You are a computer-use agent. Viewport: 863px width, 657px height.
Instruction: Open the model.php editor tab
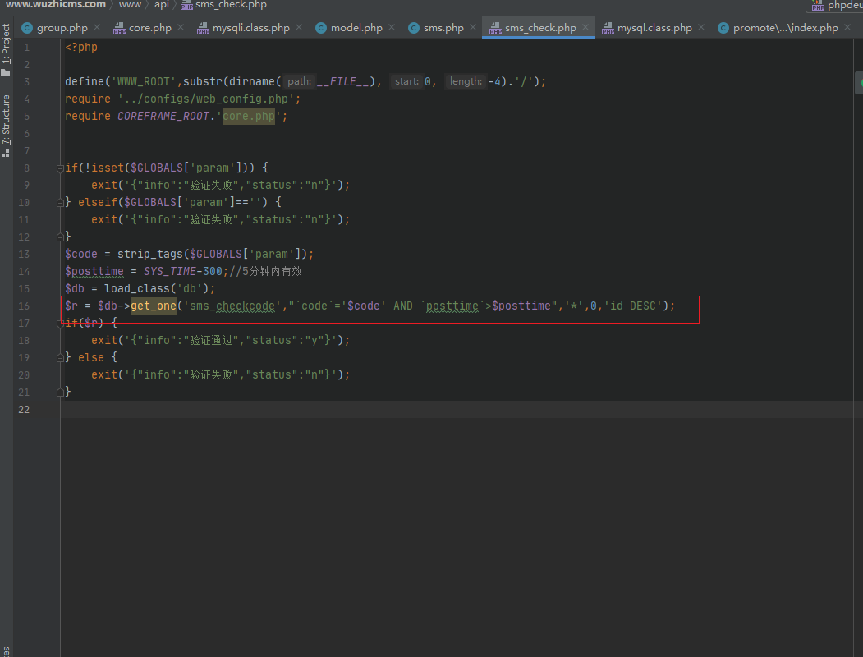pyautogui.click(x=356, y=28)
